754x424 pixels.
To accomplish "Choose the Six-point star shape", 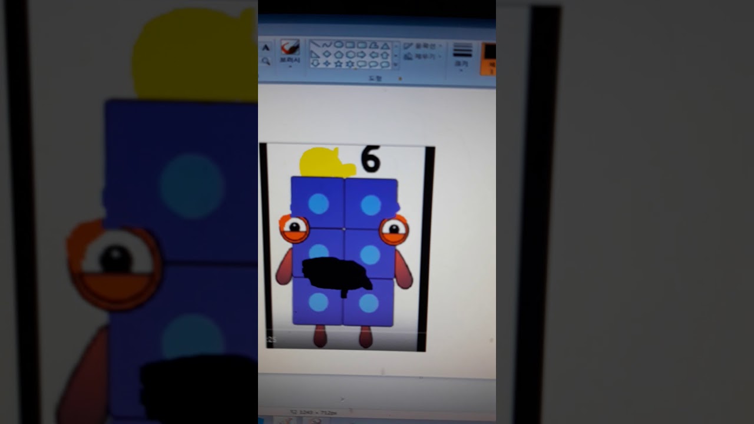I will (350, 64).
